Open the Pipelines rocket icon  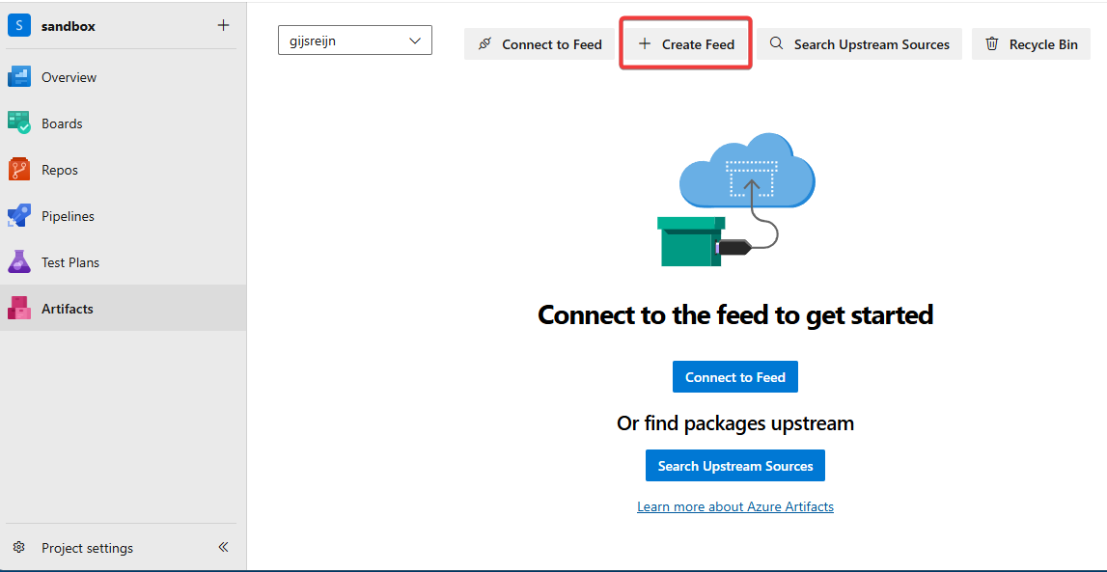(19, 216)
